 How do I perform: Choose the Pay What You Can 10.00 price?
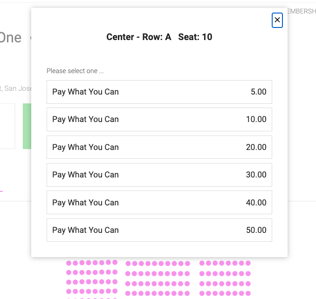pos(159,119)
